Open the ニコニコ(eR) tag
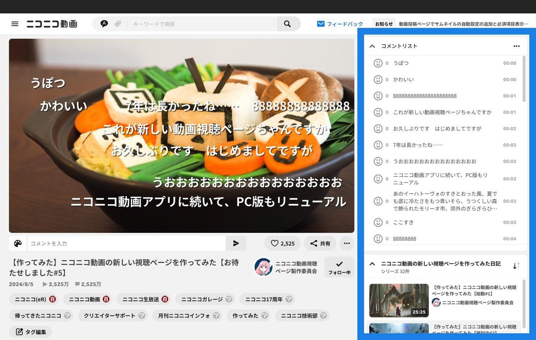Image resolution: width=536 pixels, height=340 pixels. pos(31,299)
